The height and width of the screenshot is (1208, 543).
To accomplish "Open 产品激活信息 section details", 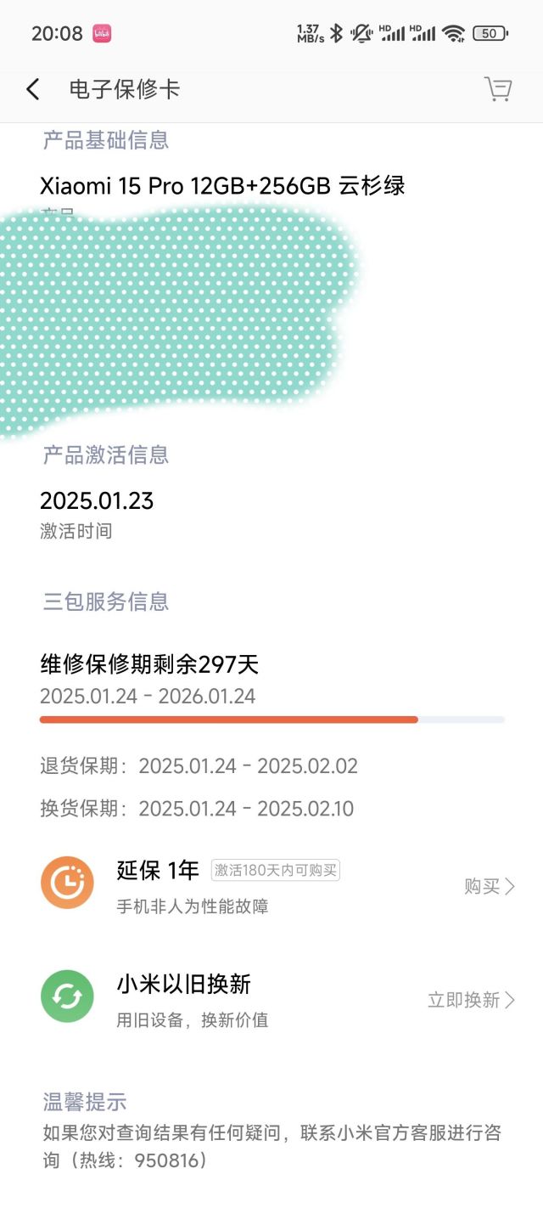I will [x=106, y=455].
